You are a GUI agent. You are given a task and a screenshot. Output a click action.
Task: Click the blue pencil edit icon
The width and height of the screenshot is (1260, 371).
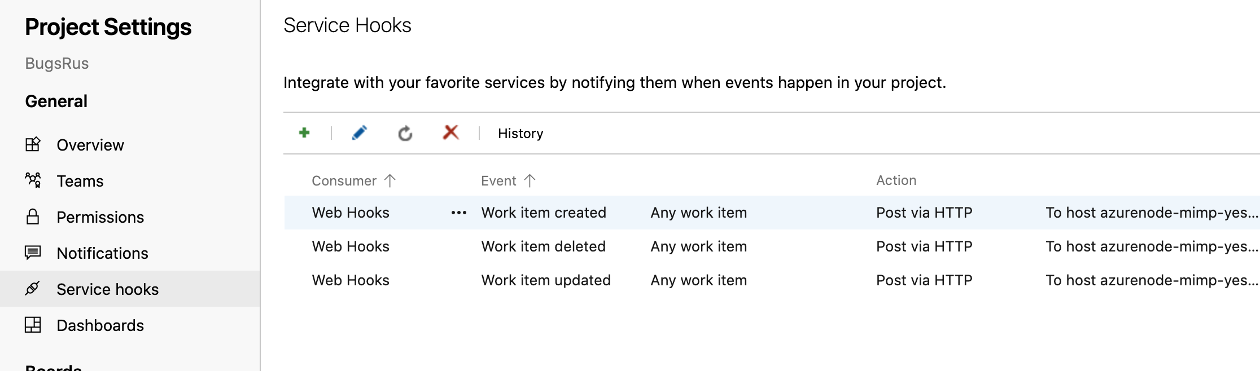359,133
